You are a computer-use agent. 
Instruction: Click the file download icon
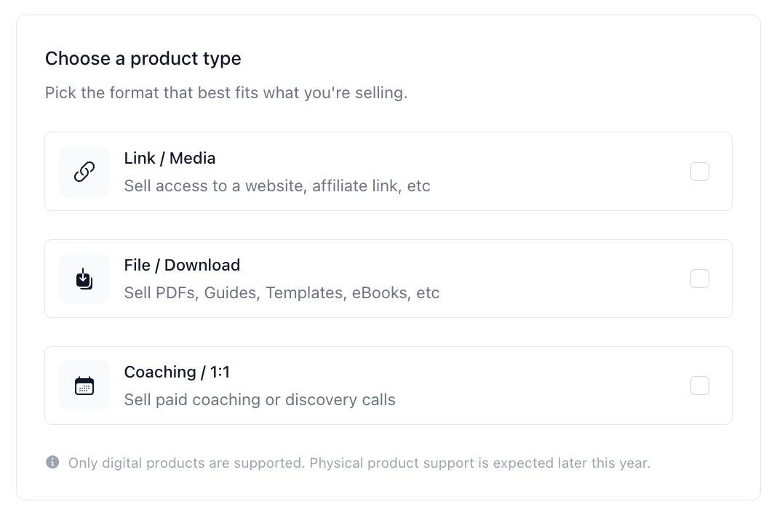coord(84,279)
